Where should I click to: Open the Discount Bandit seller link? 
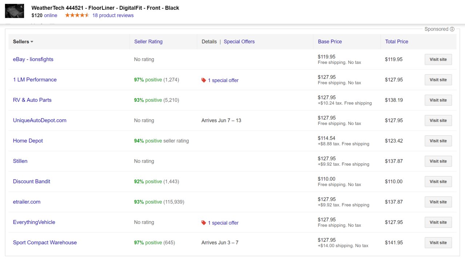click(32, 181)
